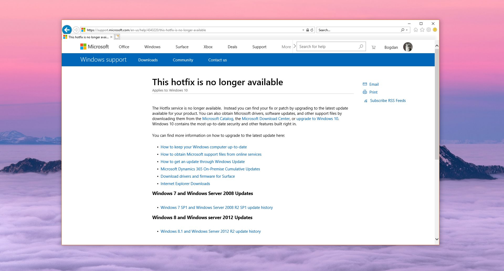Open the Deals menu item
The image size is (504, 271).
click(x=232, y=47)
